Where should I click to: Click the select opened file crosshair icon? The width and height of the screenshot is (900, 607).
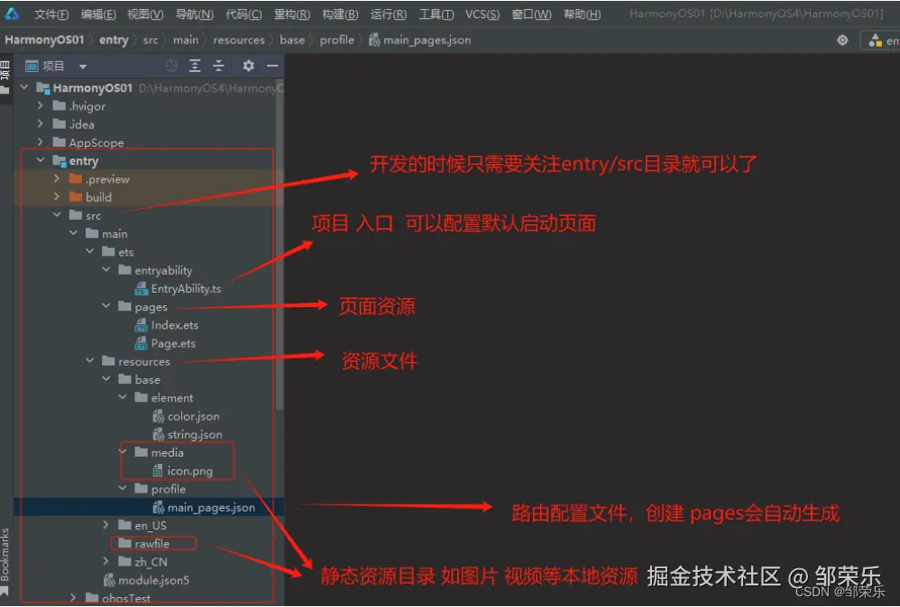point(171,66)
